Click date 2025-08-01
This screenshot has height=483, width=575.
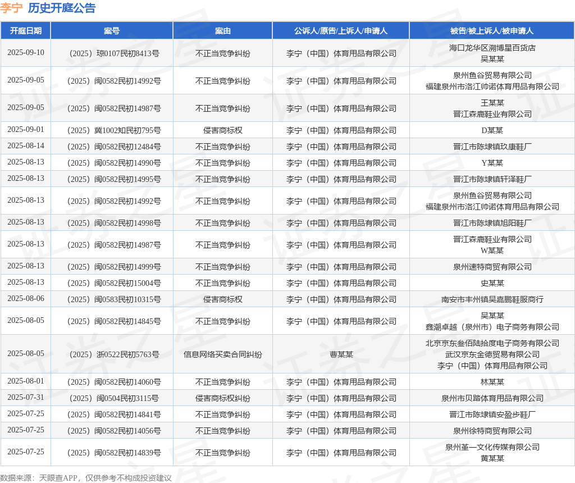(26, 381)
